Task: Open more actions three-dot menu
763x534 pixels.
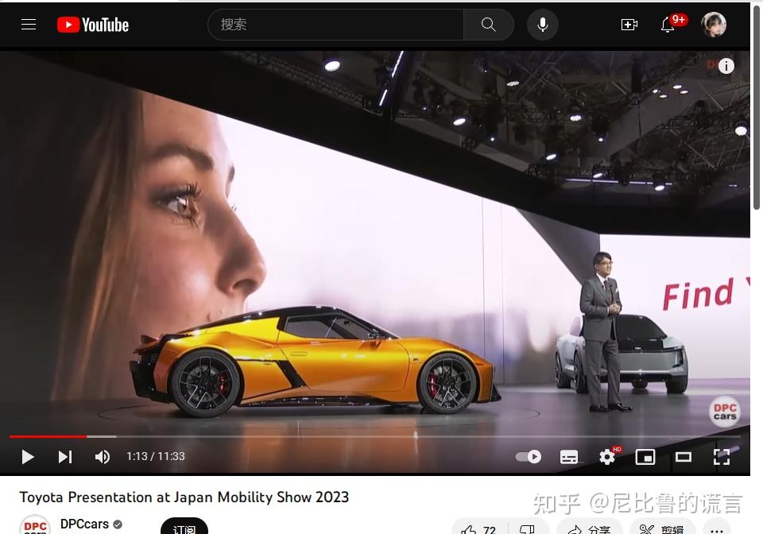Action: click(717, 527)
